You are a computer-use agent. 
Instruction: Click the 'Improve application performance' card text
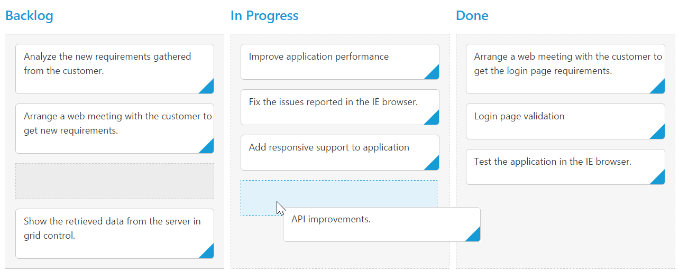tap(319, 57)
